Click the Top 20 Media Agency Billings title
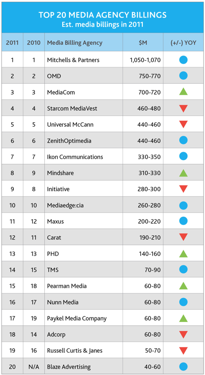This screenshot has height=375, width=205. 102,15
